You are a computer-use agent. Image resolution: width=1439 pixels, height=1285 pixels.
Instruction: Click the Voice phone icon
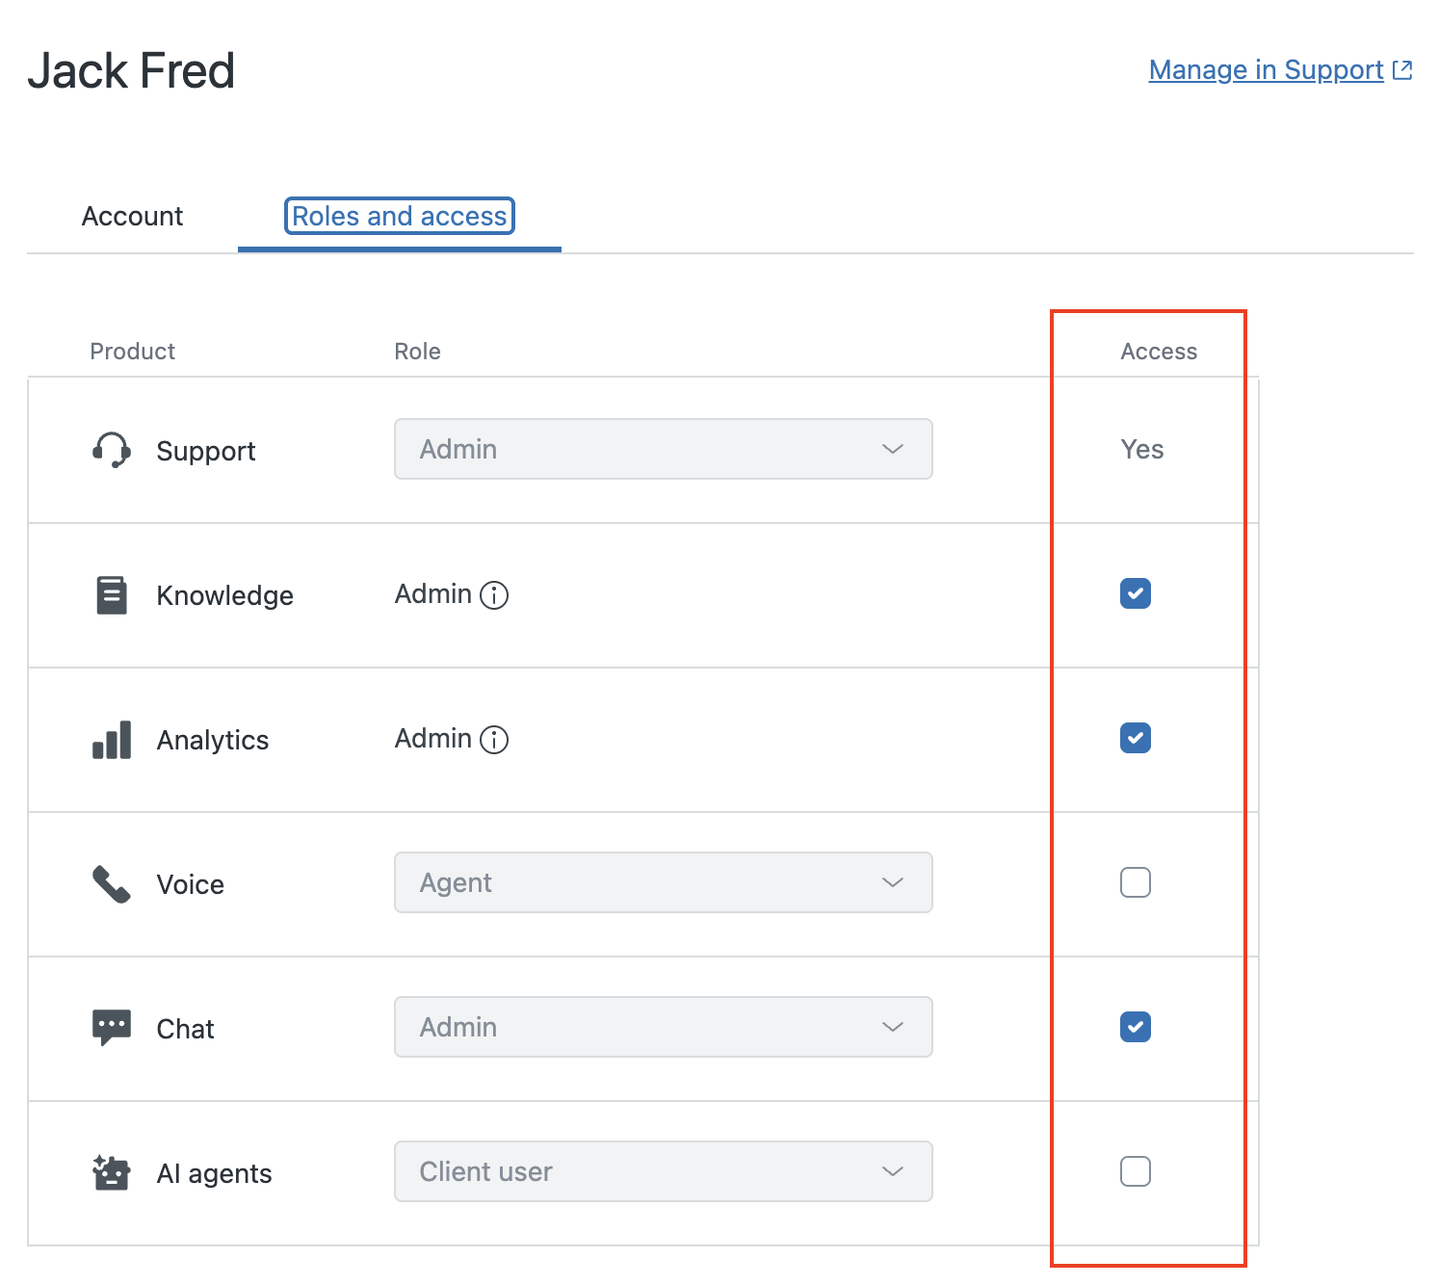coord(112,884)
